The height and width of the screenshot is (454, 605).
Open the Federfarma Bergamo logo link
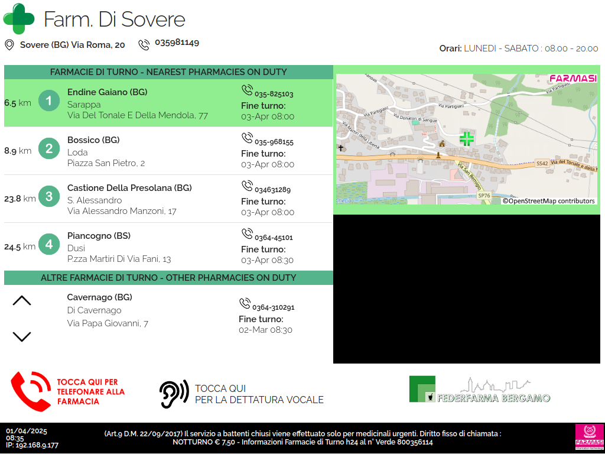click(480, 390)
